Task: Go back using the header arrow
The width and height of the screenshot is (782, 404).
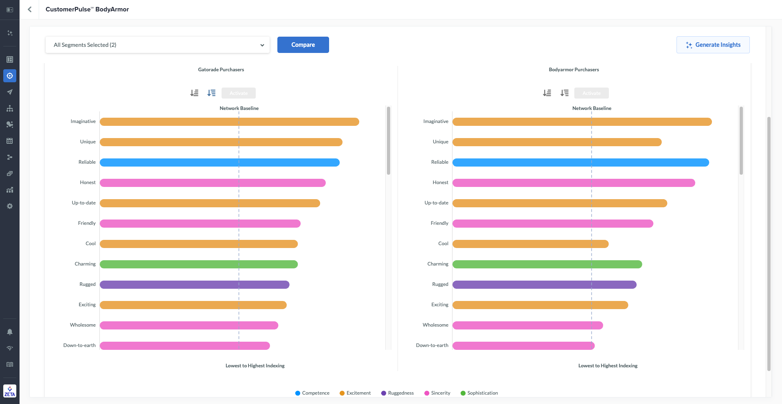Action: click(x=29, y=9)
